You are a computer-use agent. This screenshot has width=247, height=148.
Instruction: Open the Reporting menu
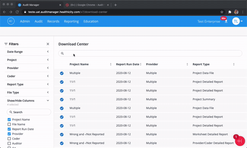(x=71, y=21)
